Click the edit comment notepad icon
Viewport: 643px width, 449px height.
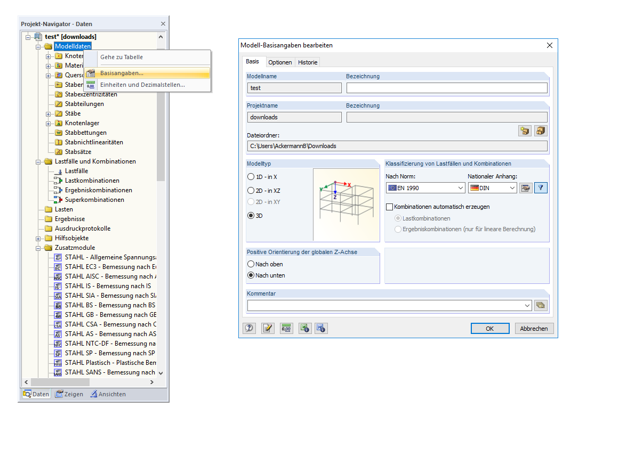(x=268, y=328)
